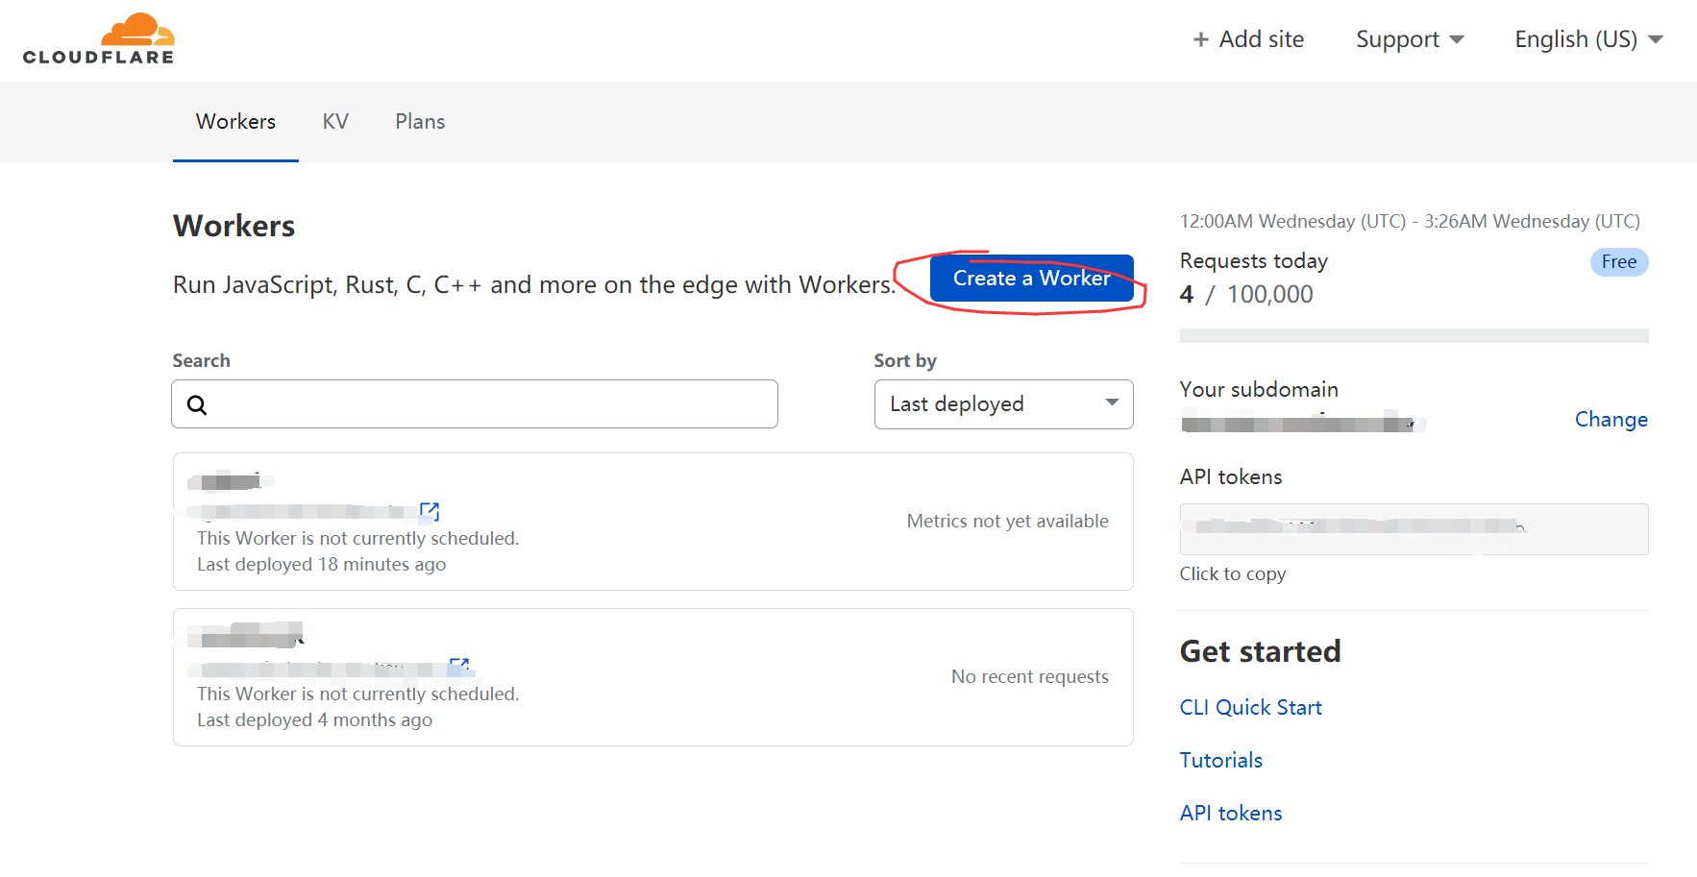Click the Create a Worker button
Viewport: 1697px width, 877px height.
point(1031,279)
